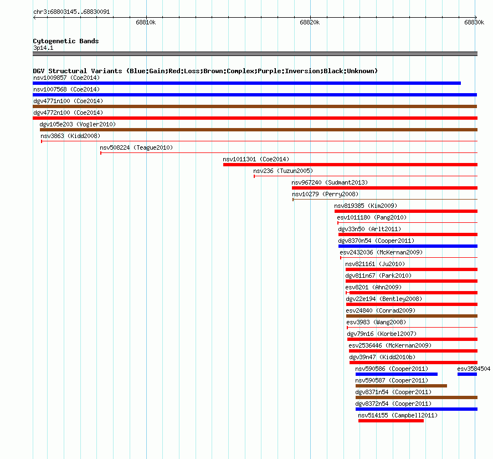
Task: Click the thin red line under nsv508224
Action: point(289,153)
